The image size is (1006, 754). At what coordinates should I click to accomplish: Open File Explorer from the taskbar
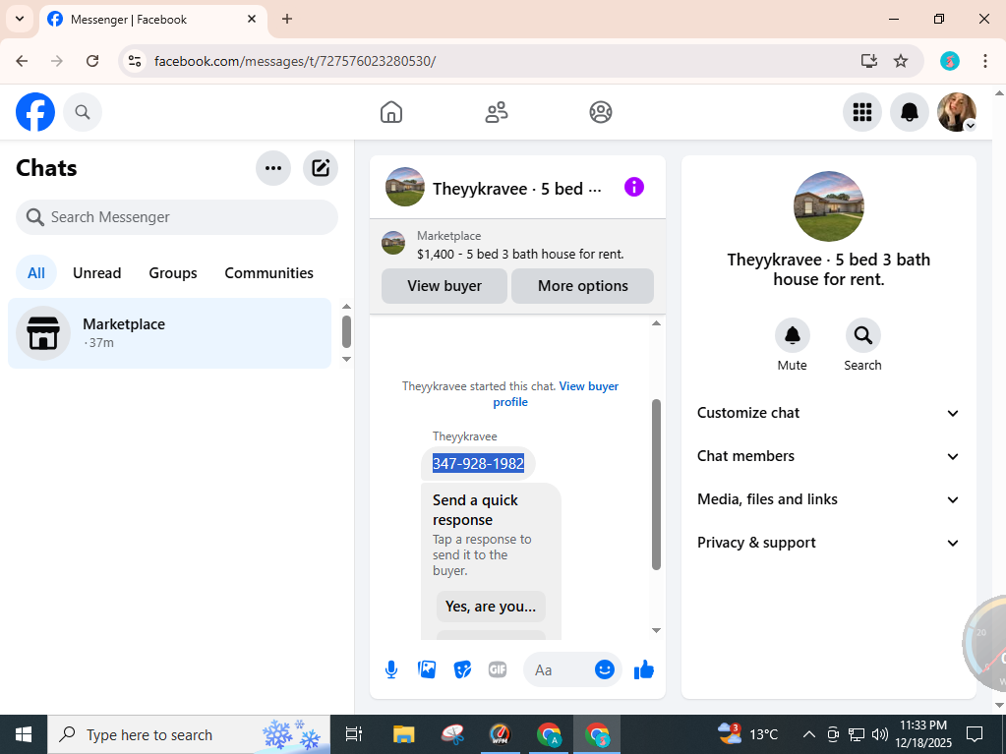pyautogui.click(x=403, y=734)
